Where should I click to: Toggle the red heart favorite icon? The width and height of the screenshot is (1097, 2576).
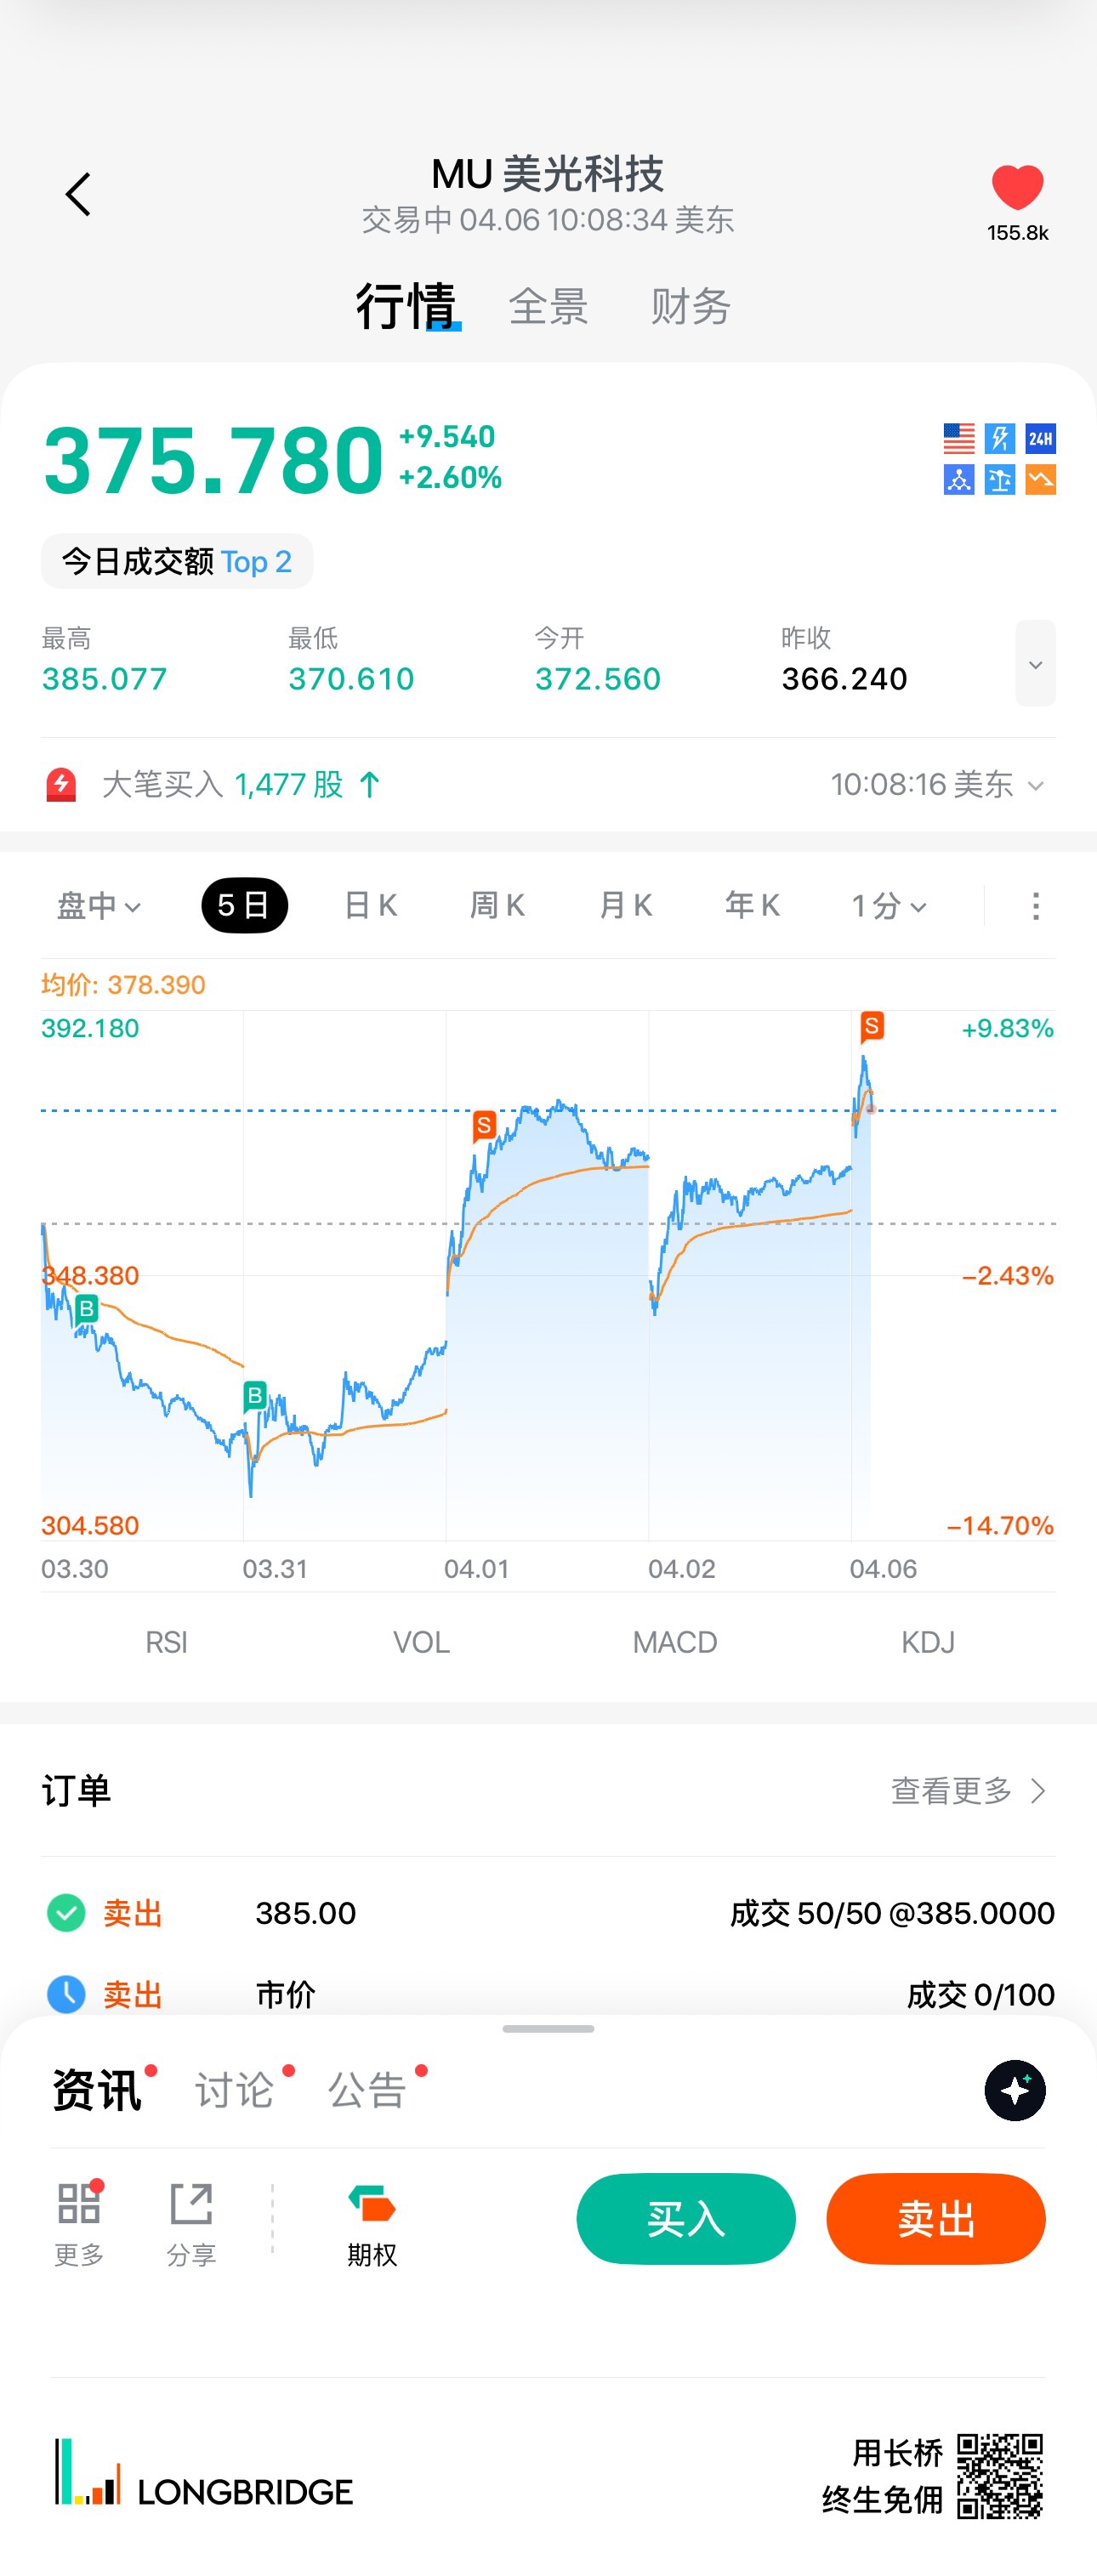1017,188
